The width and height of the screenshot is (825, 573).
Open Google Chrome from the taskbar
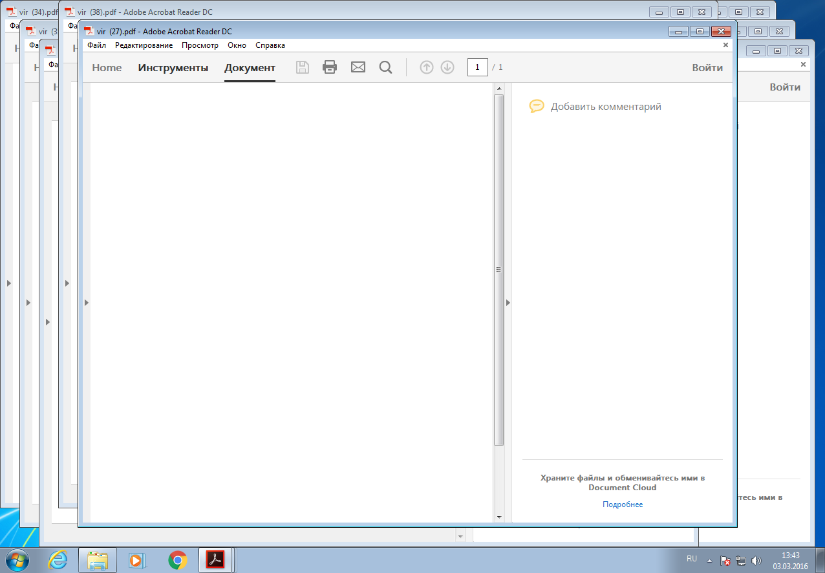(x=178, y=559)
